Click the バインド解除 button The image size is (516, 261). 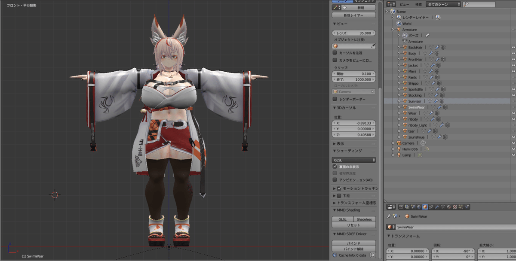tap(354, 249)
